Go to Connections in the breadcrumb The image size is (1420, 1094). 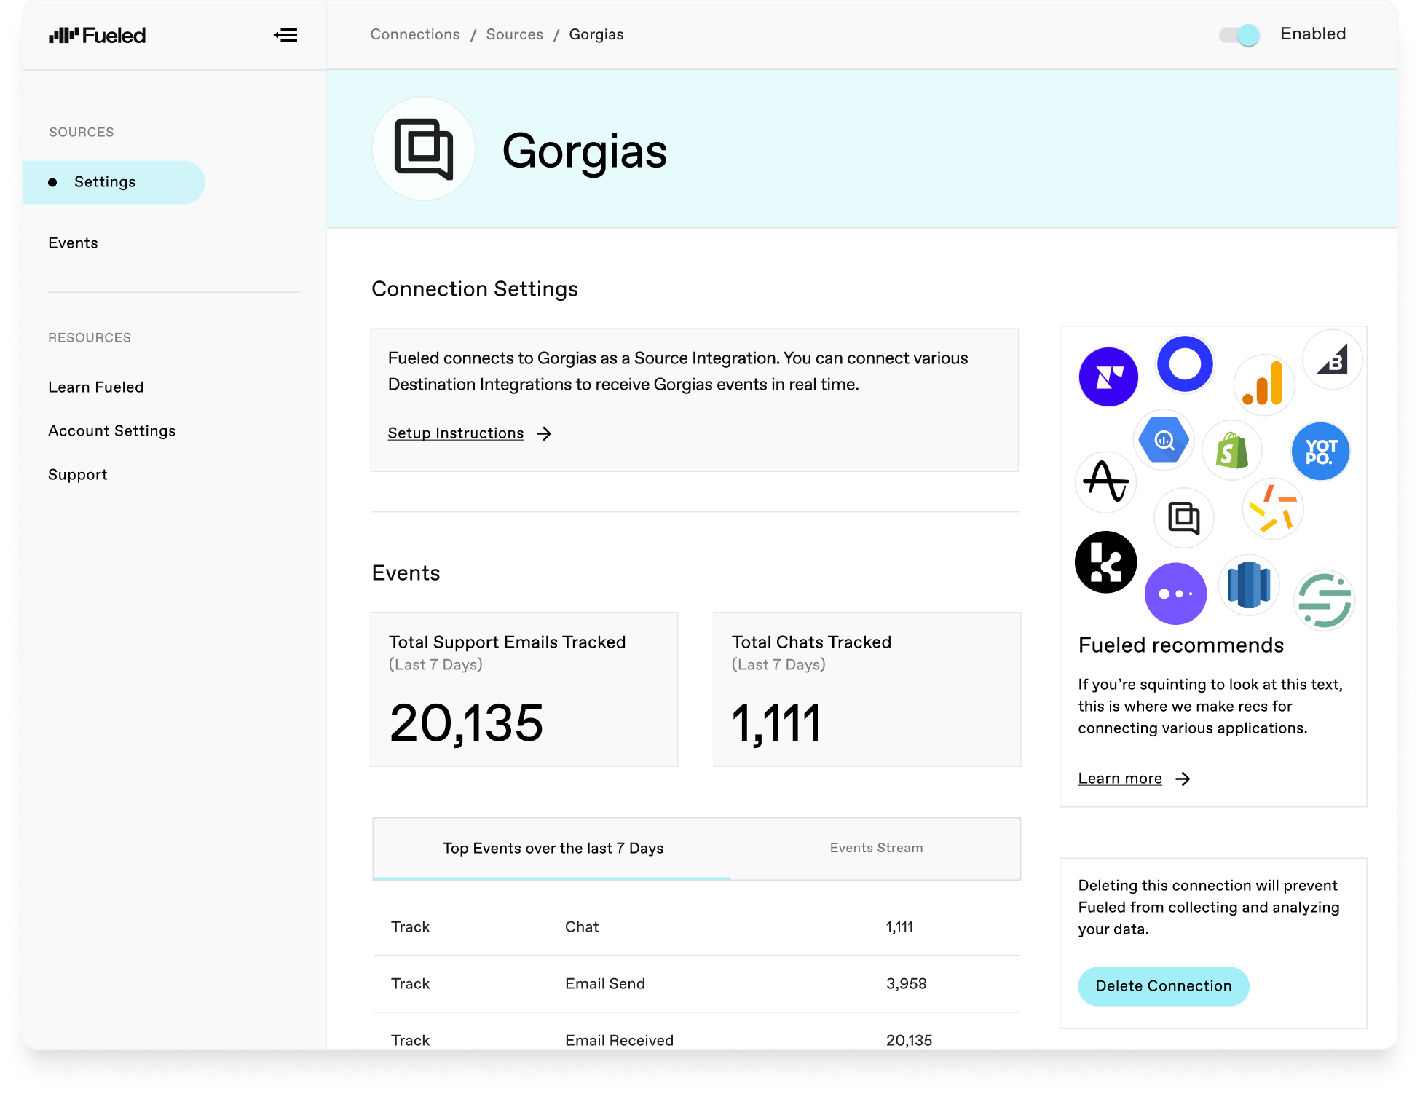coord(415,34)
